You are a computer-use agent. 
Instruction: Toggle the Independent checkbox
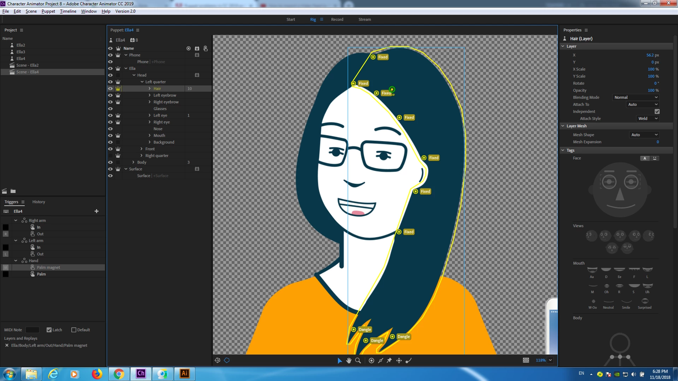657,111
